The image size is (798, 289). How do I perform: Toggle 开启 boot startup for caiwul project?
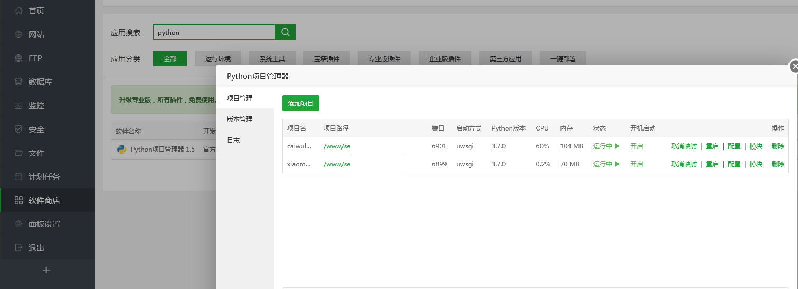[x=636, y=146]
